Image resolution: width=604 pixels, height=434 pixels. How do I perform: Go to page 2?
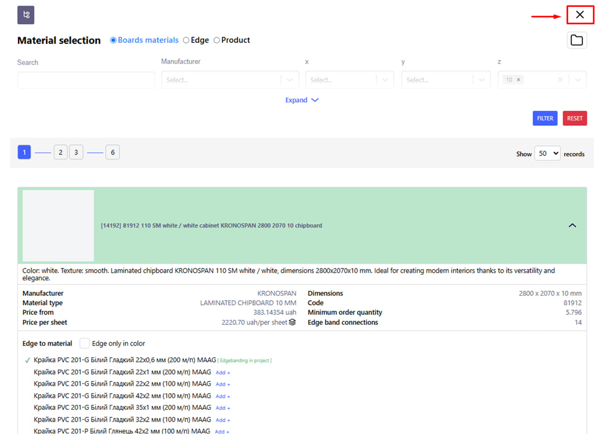tap(60, 153)
